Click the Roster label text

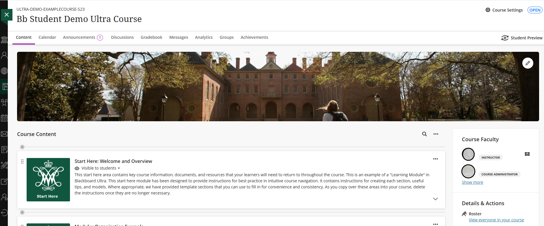tap(475, 214)
